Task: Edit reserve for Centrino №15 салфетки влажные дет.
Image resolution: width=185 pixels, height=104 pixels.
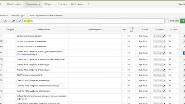Action: 164,80
